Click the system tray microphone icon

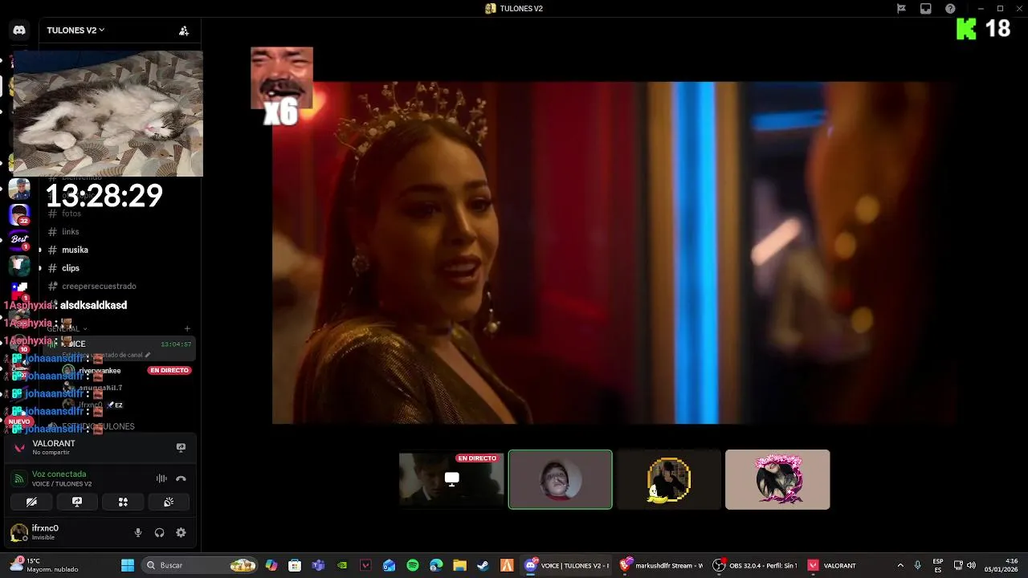[x=918, y=565]
